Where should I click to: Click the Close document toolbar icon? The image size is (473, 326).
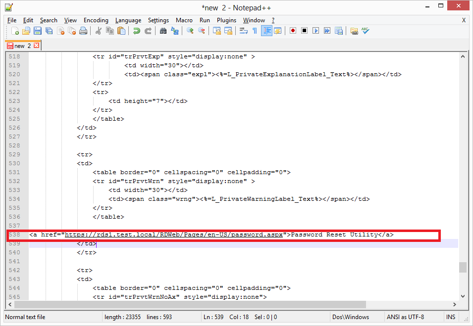tap(60, 31)
